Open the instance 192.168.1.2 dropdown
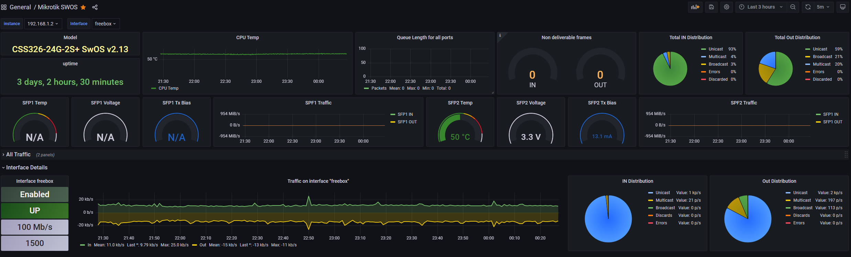 click(x=43, y=24)
